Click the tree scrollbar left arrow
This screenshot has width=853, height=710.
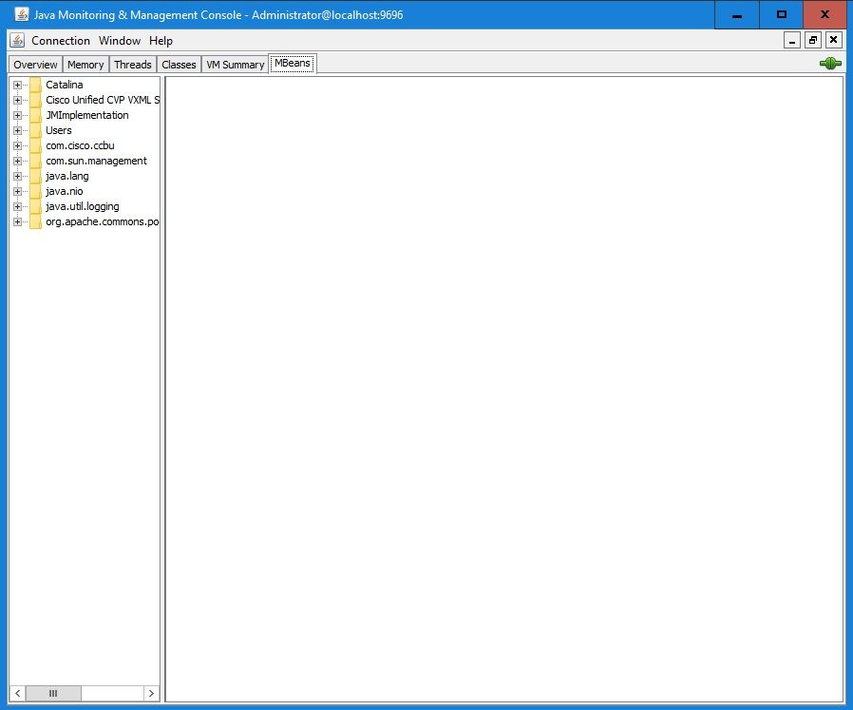click(x=17, y=693)
